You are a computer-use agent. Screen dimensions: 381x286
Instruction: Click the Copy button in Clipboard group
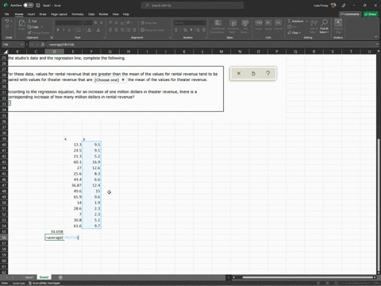pyautogui.click(x=33, y=27)
